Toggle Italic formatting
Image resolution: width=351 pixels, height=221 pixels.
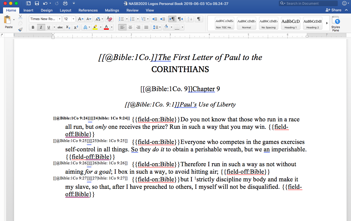pos(41,27)
